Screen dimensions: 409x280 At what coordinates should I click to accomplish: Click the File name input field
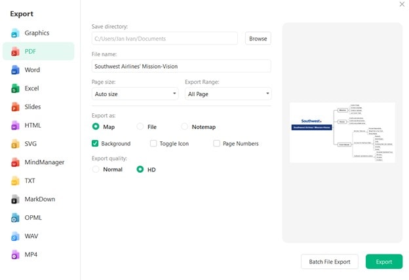181,66
